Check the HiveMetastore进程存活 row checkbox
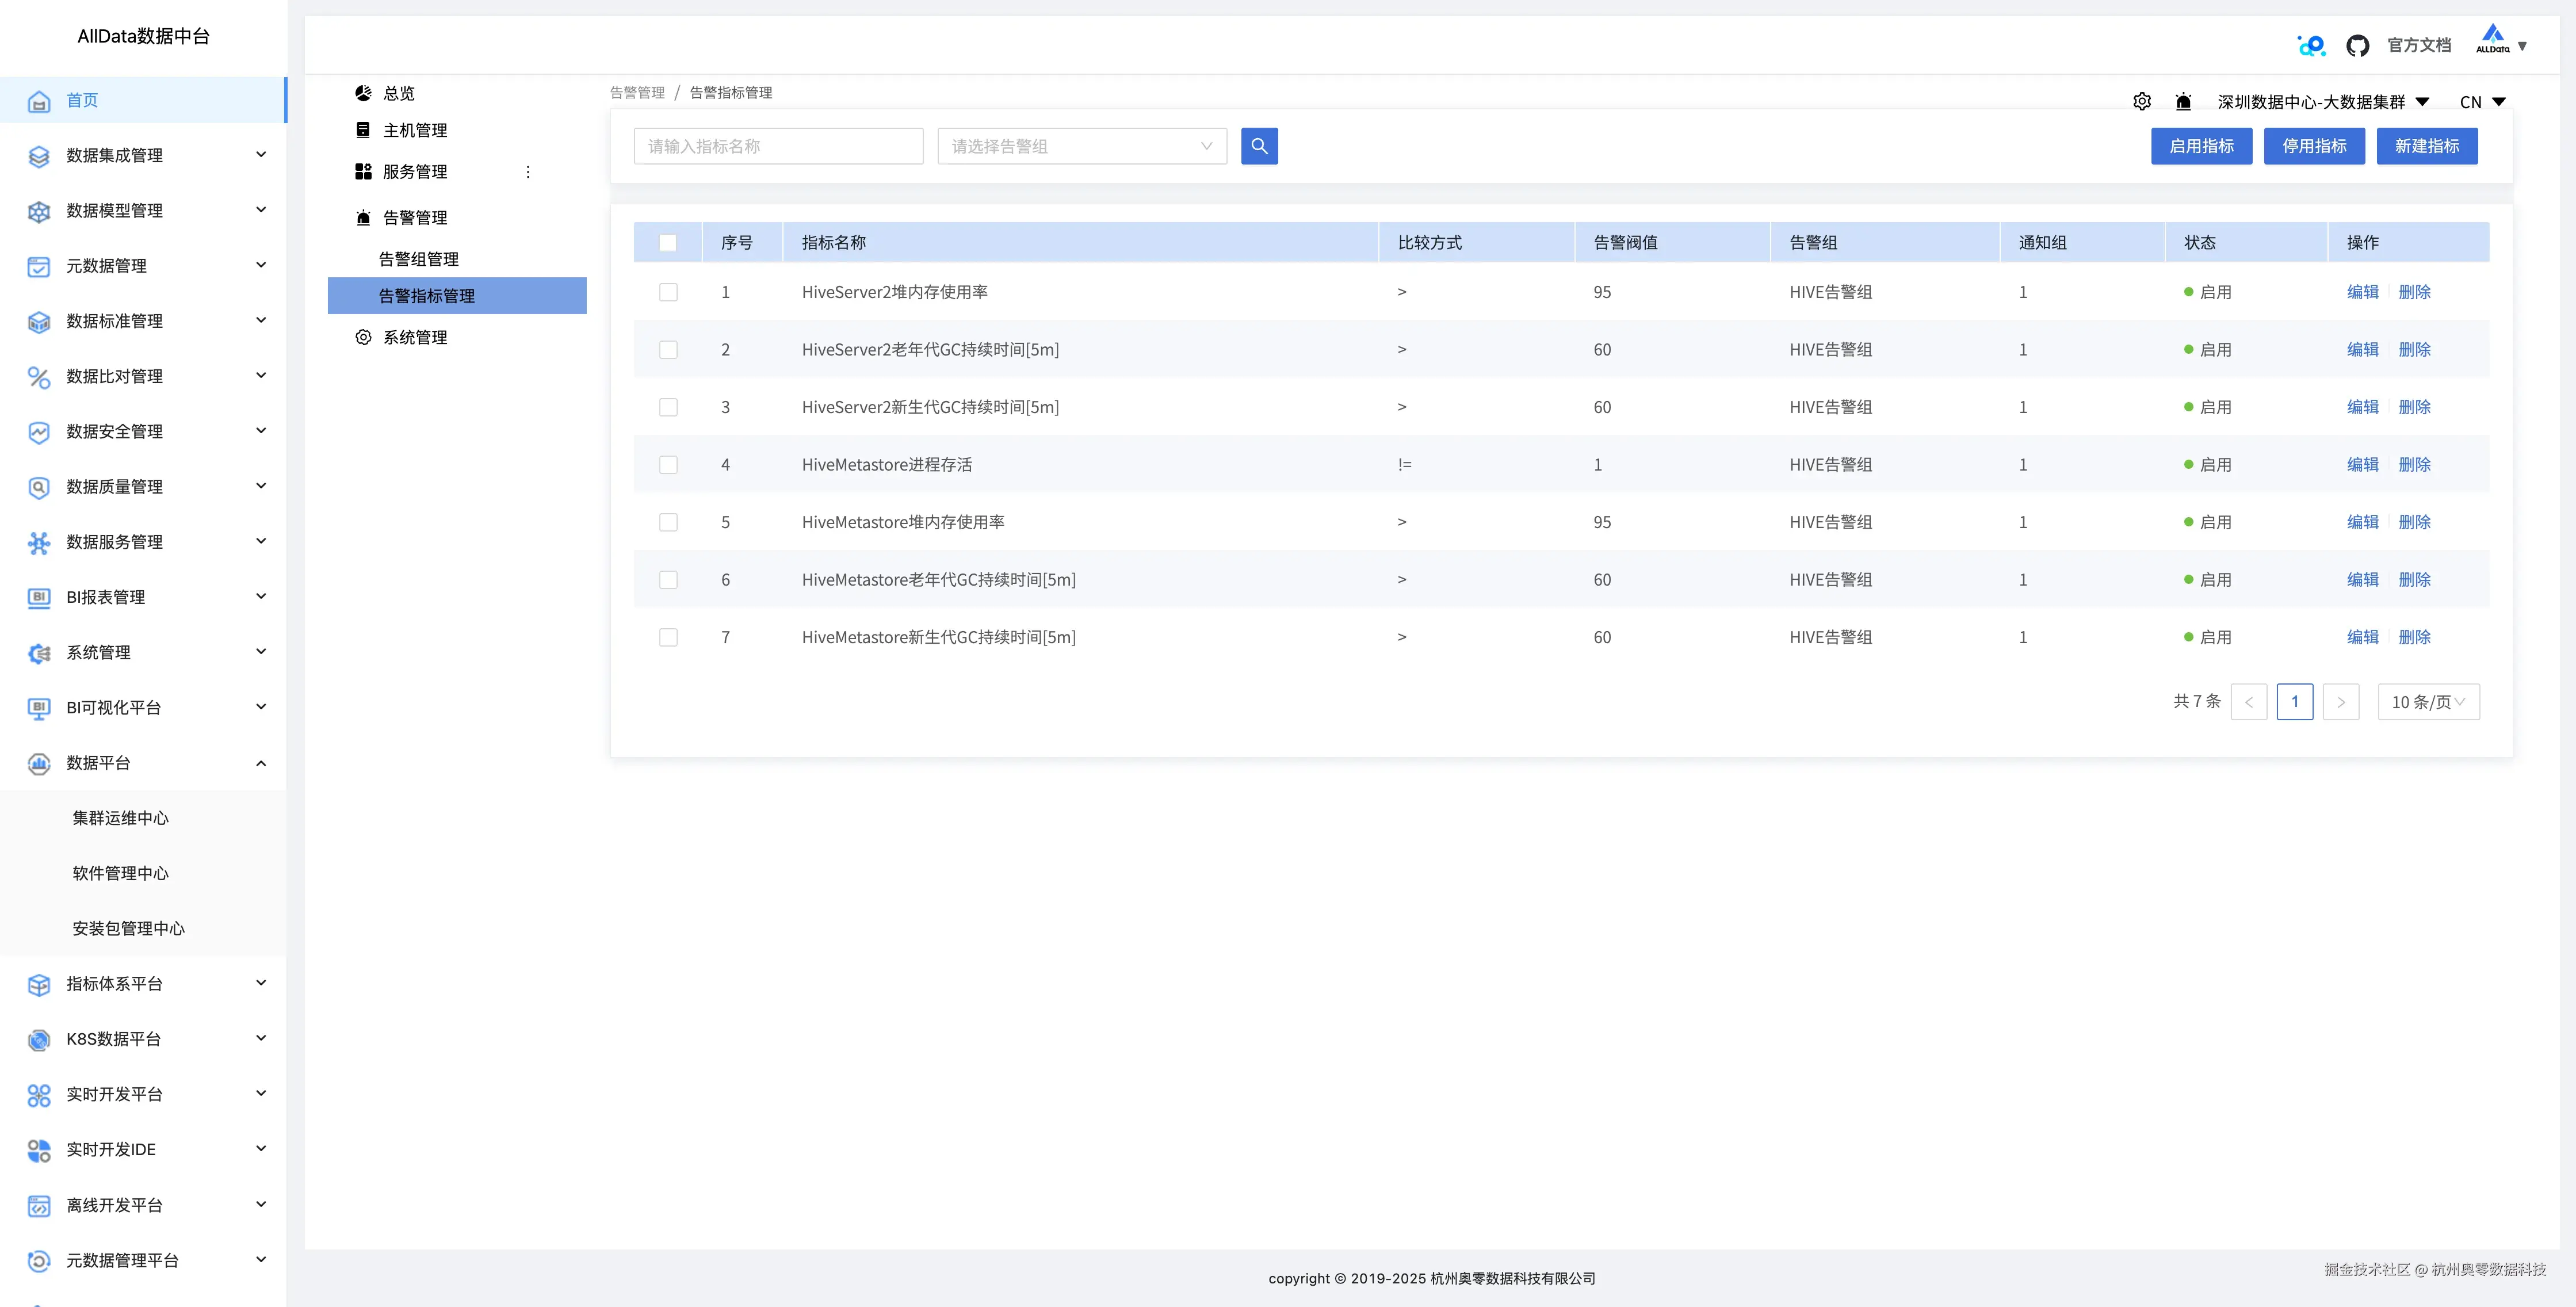Screen dimensions: 2576x1307 668,465
